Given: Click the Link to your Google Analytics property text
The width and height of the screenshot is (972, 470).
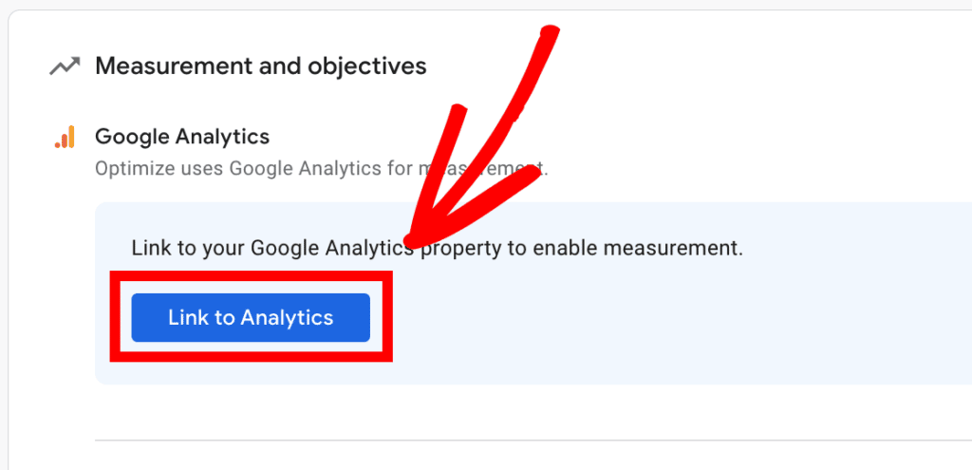Looking at the screenshot, I should click(x=437, y=249).
